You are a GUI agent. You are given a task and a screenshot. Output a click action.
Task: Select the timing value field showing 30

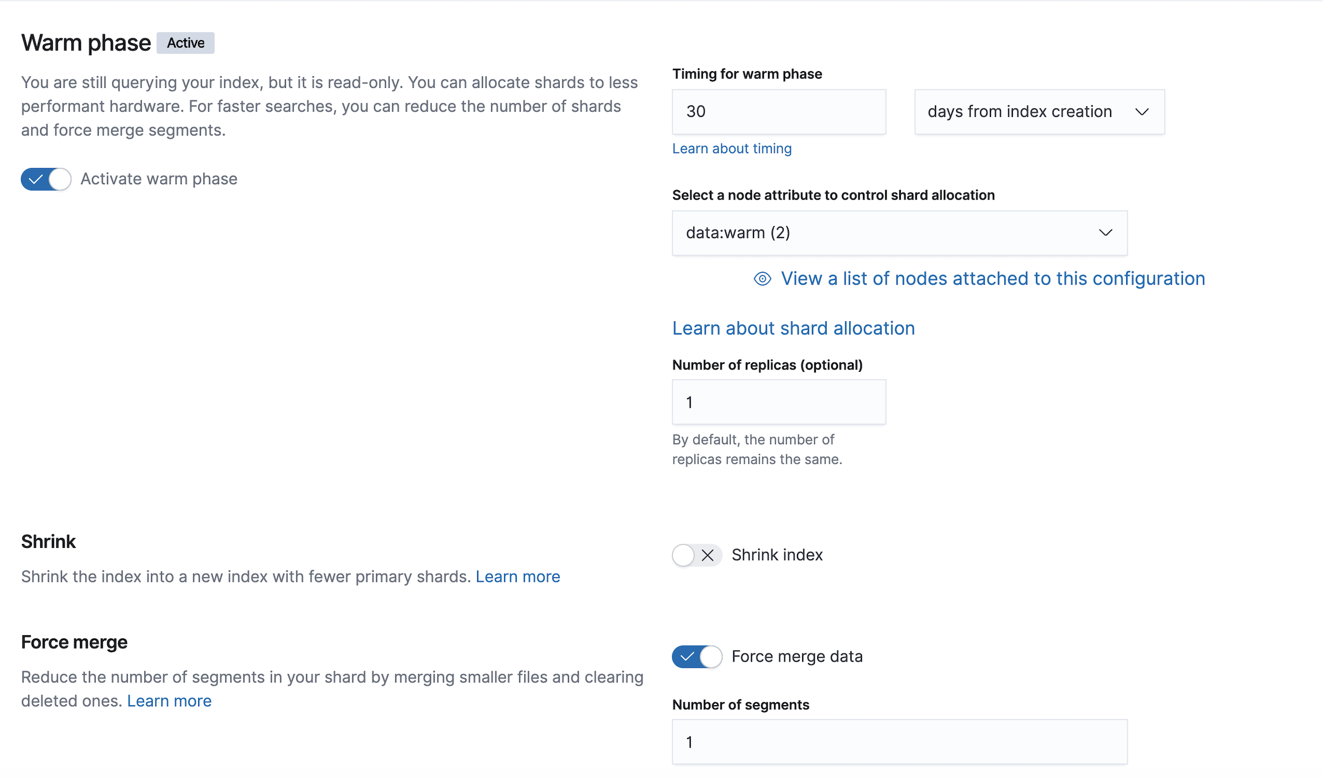(779, 112)
